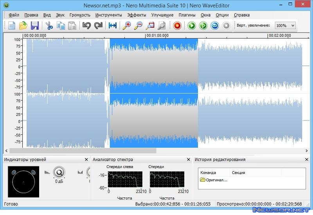Close the Индикаторы уровней panel

(86, 159)
